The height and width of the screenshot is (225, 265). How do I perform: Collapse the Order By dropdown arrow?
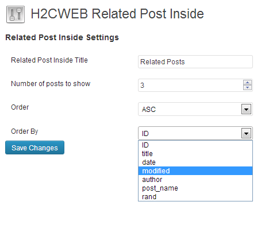pyautogui.click(x=246, y=133)
